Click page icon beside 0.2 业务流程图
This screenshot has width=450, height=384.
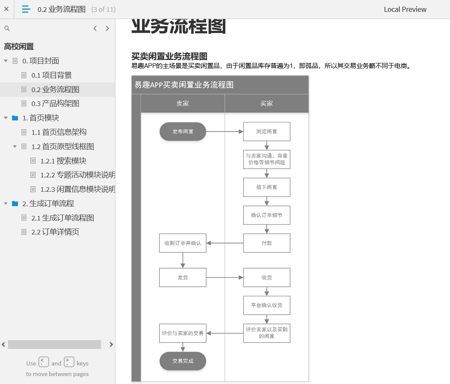[x=24, y=90]
